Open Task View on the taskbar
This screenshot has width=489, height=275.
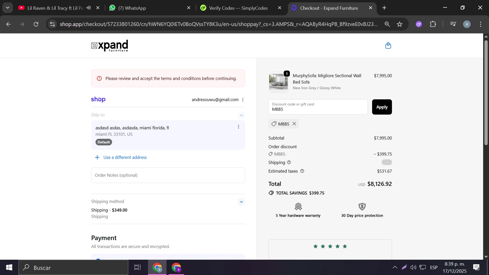[x=138, y=268]
